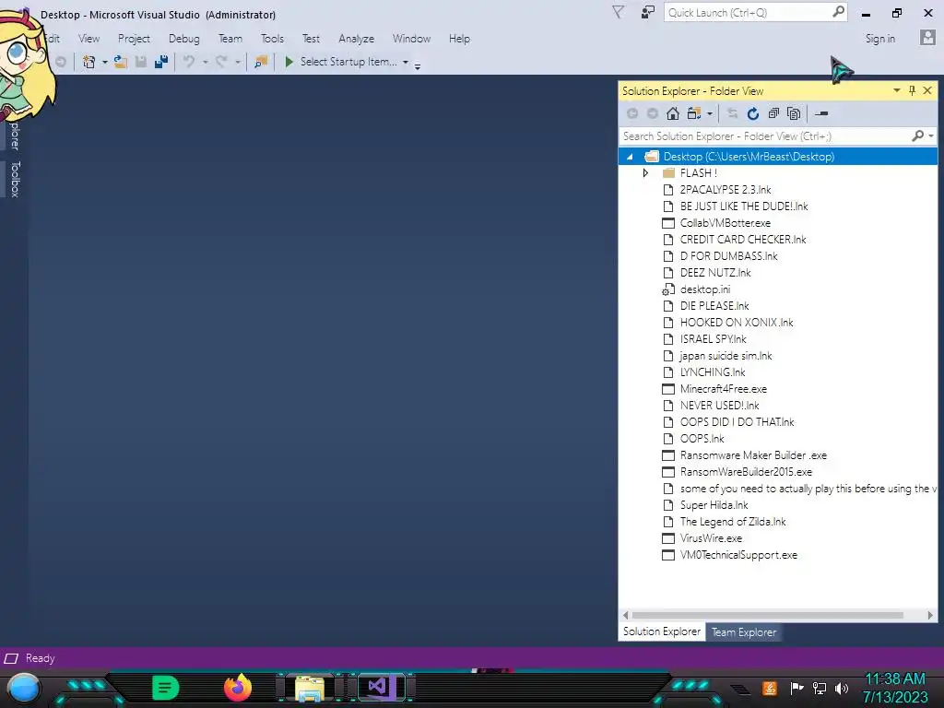This screenshot has height=708, width=944.
Task: Expand the FLASH ! folder node
Action: (645, 172)
